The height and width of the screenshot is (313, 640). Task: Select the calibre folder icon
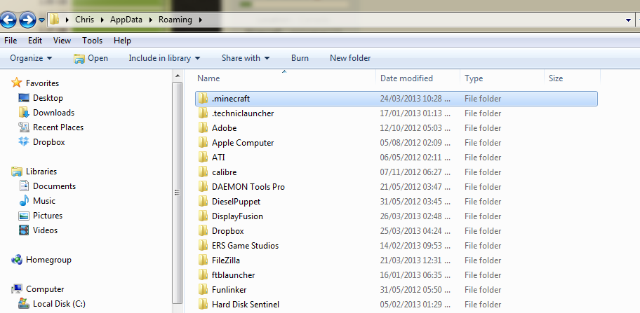(204, 172)
